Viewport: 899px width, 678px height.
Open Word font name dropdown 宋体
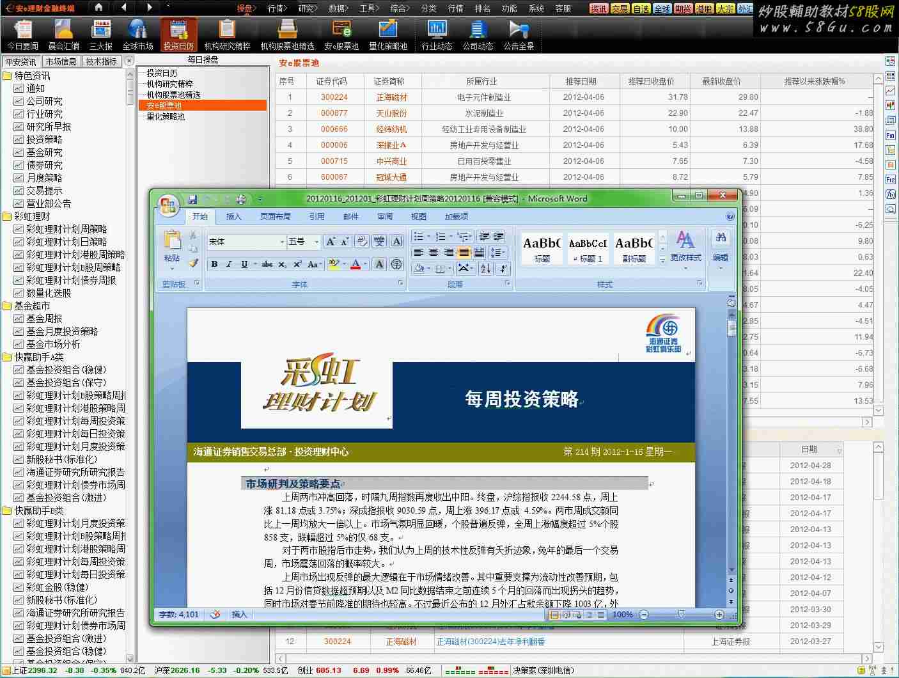click(x=282, y=242)
